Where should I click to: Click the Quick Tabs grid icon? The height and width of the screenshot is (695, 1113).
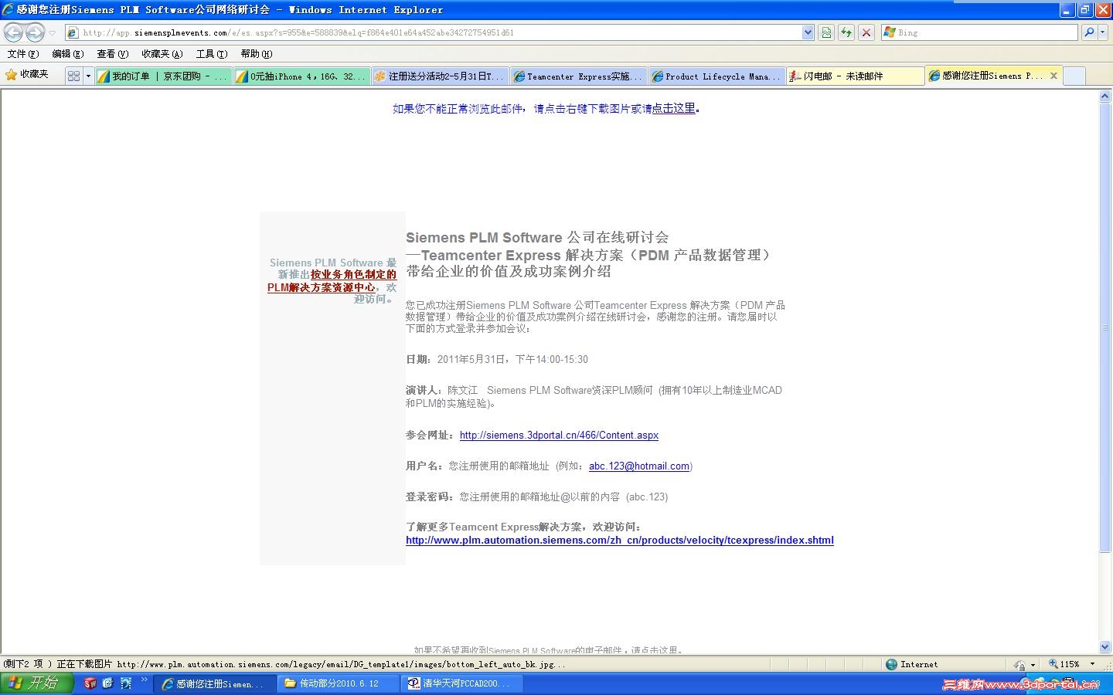[x=73, y=76]
